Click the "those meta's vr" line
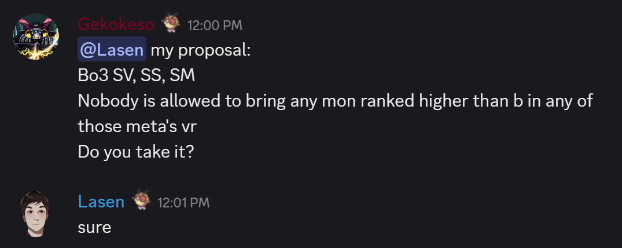Image resolution: width=622 pixels, height=248 pixels. [x=137, y=126]
